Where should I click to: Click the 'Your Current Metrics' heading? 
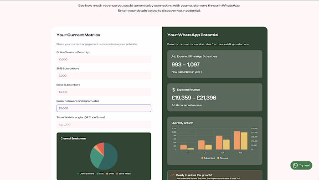click(78, 35)
